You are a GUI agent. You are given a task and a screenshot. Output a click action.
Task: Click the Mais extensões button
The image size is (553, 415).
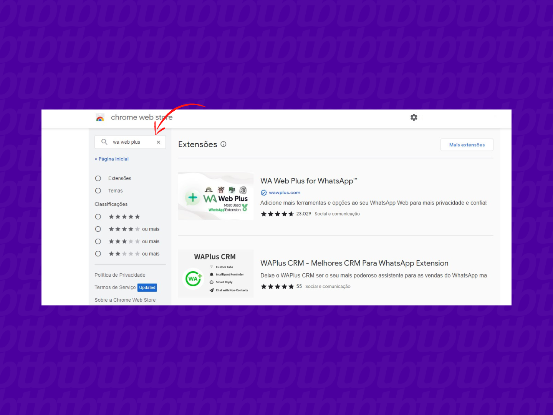pos(467,145)
